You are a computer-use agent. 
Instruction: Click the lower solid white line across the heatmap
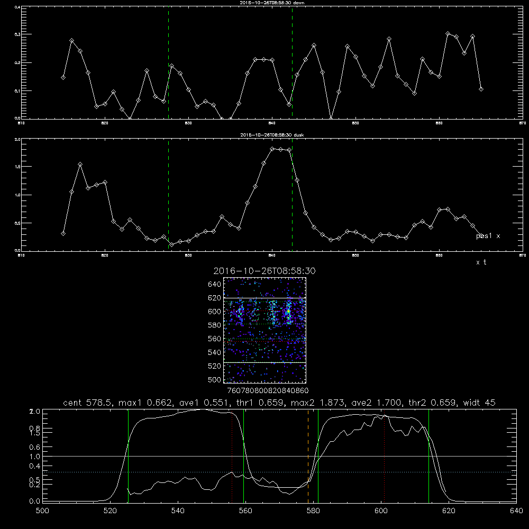264,363
